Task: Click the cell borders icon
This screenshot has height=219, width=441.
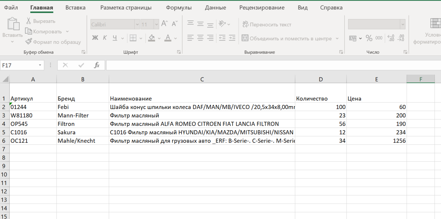Action: click(x=133, y=38)
